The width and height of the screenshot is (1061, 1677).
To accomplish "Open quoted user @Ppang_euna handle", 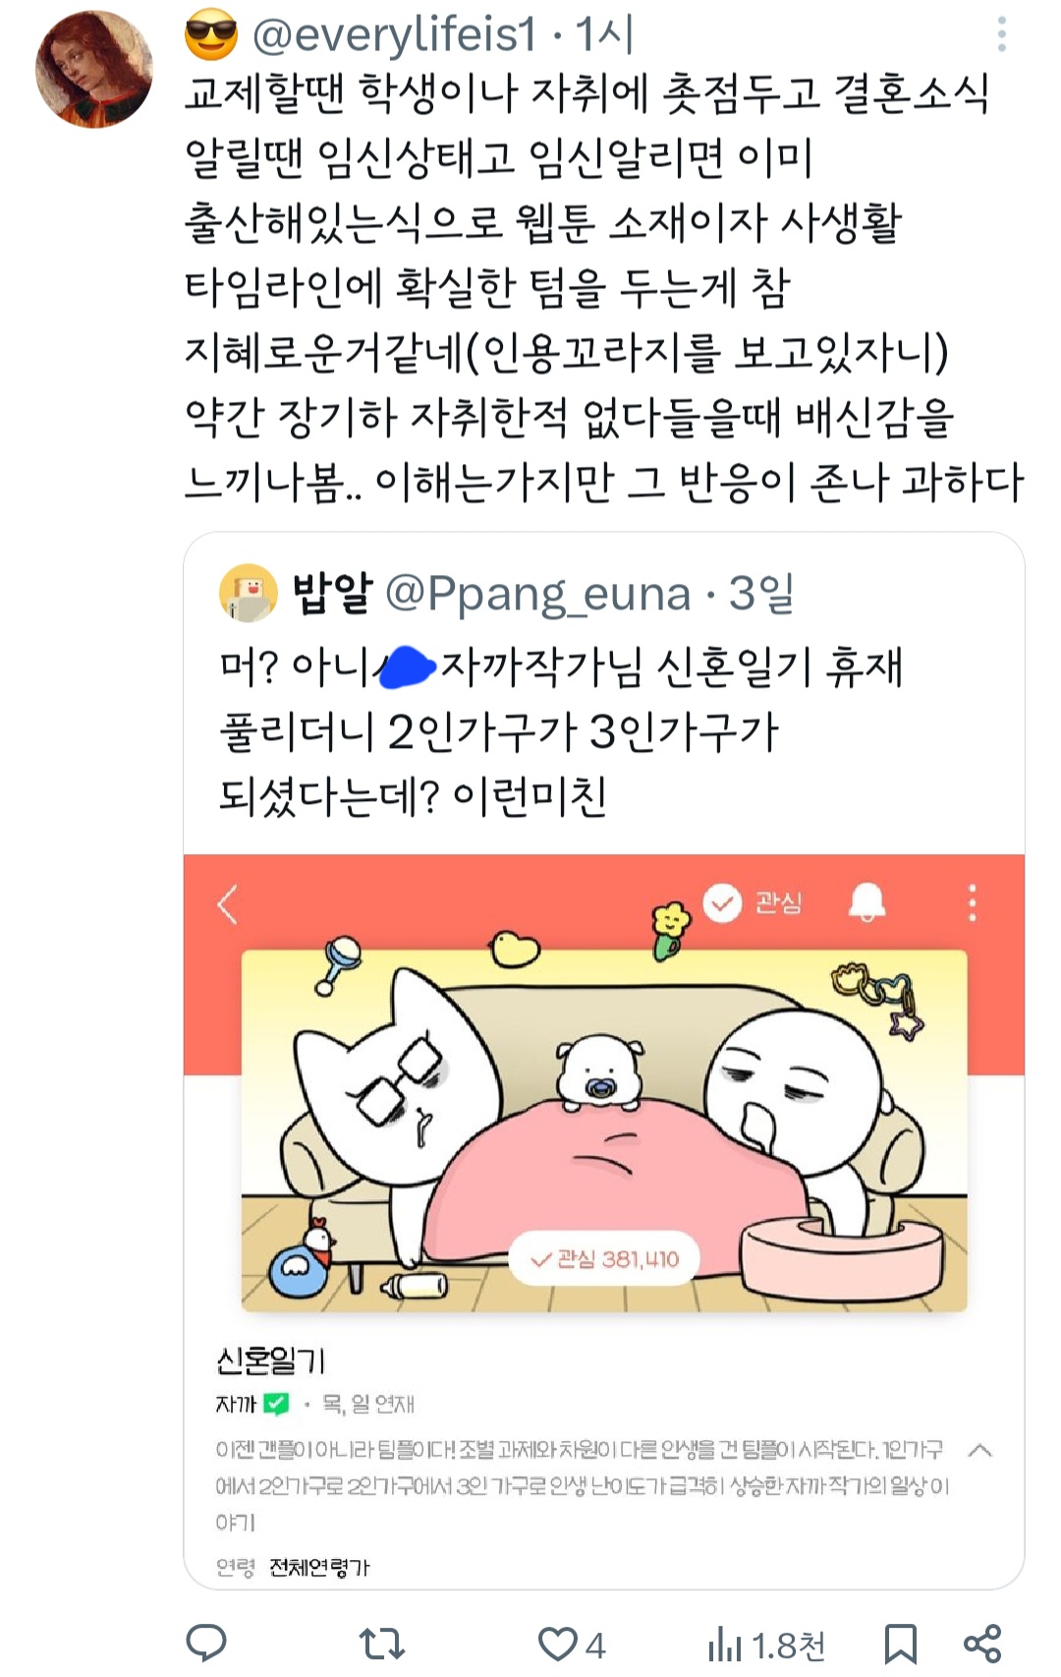I will pyautogui.click(x=537, y=594).
